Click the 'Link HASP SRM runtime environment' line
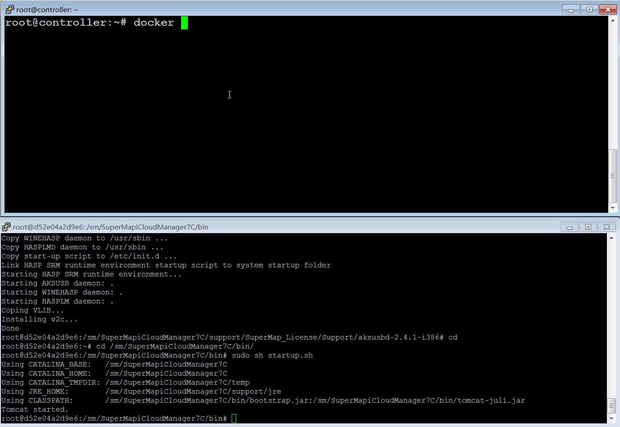The width and height of the screenshot is (620, 427). tap(166, 265)
